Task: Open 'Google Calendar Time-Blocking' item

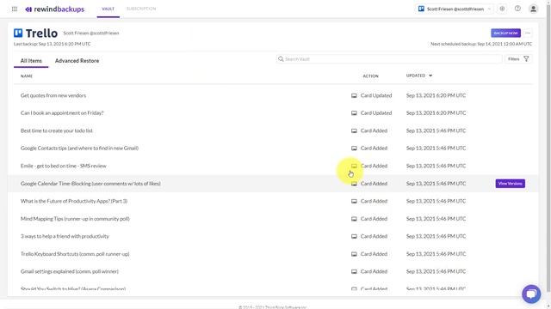Action: [x=90, y=184]
